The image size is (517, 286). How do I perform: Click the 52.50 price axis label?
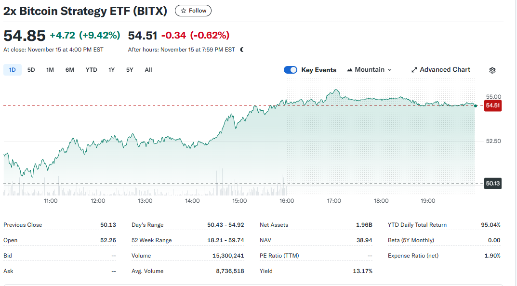point(493,141)
